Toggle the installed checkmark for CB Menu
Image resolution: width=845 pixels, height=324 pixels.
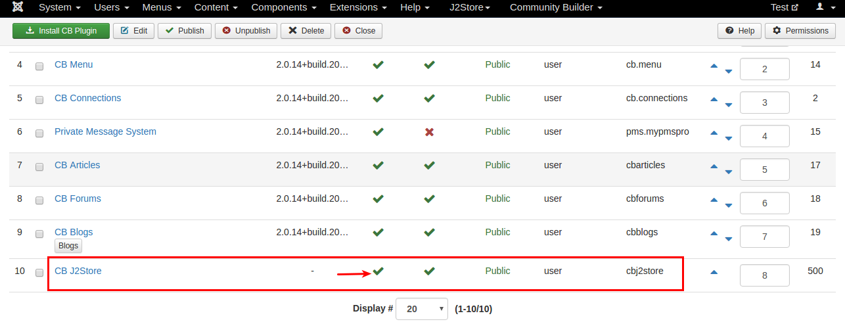(429, 64)
